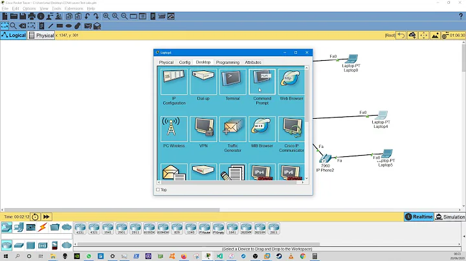
Task: Open the IPv6 Firewall app icon
Action: (291, 172)
